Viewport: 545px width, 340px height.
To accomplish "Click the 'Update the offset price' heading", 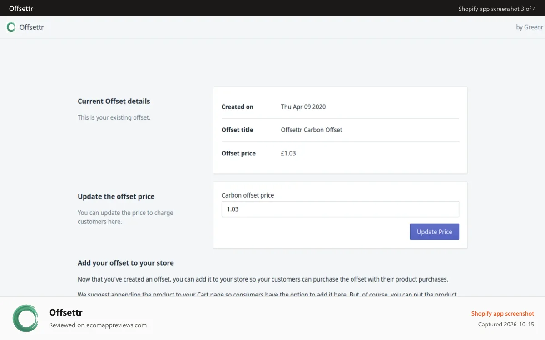I will pyautogui.click(x=116, y=196).
